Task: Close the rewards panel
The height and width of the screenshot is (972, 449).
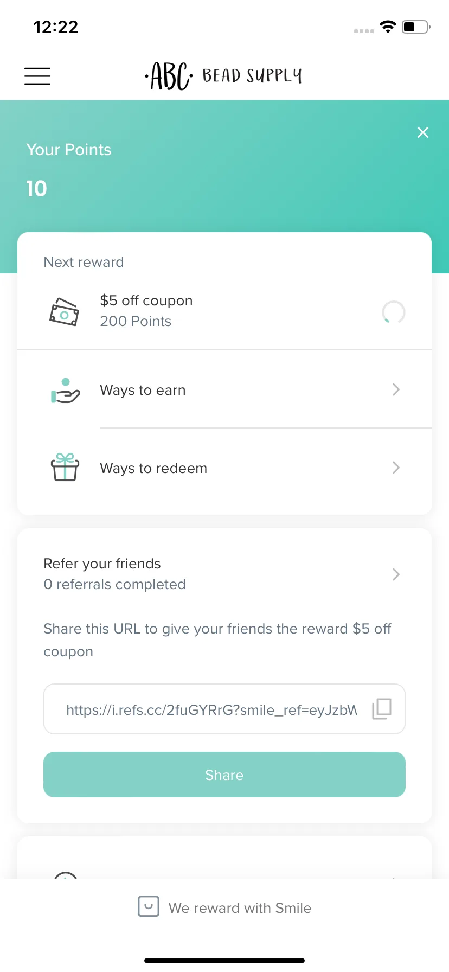Action: (x=423, y=132)
